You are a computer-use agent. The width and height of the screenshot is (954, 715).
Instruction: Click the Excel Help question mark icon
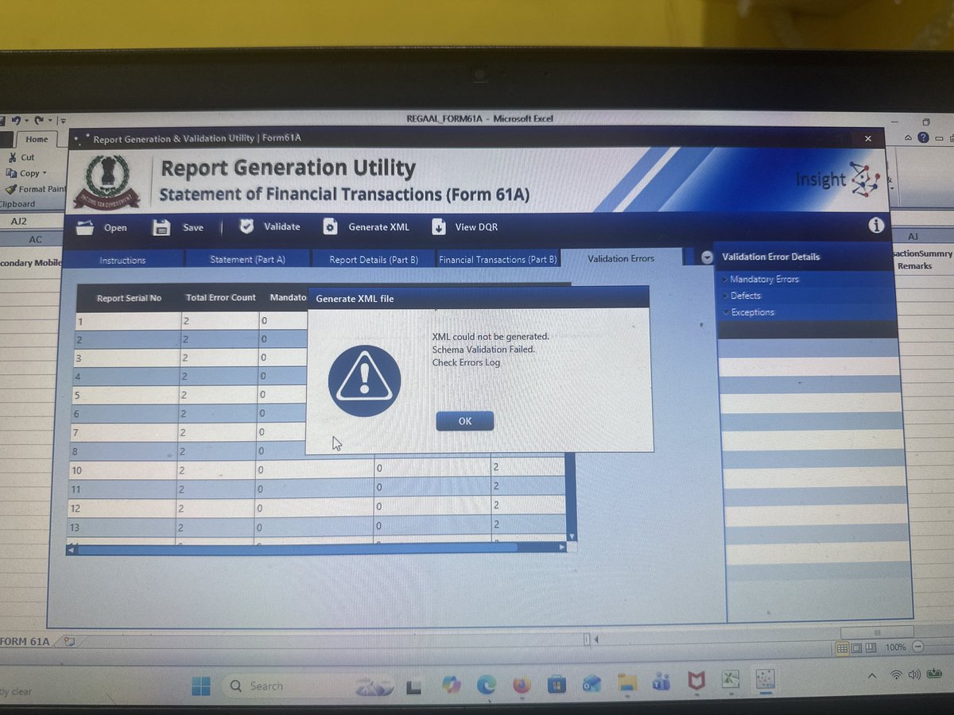(x=923, y=137)
